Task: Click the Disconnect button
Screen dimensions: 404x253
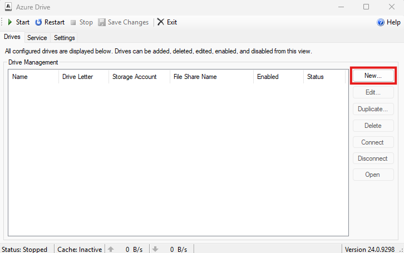Action: coord(373,158)
